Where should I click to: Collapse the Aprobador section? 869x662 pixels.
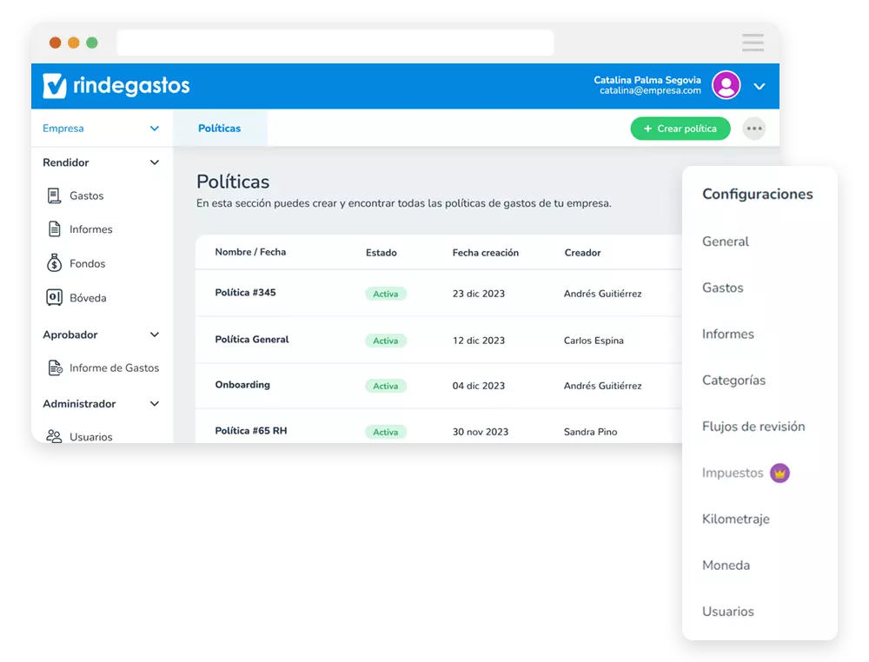pos(154,334)
